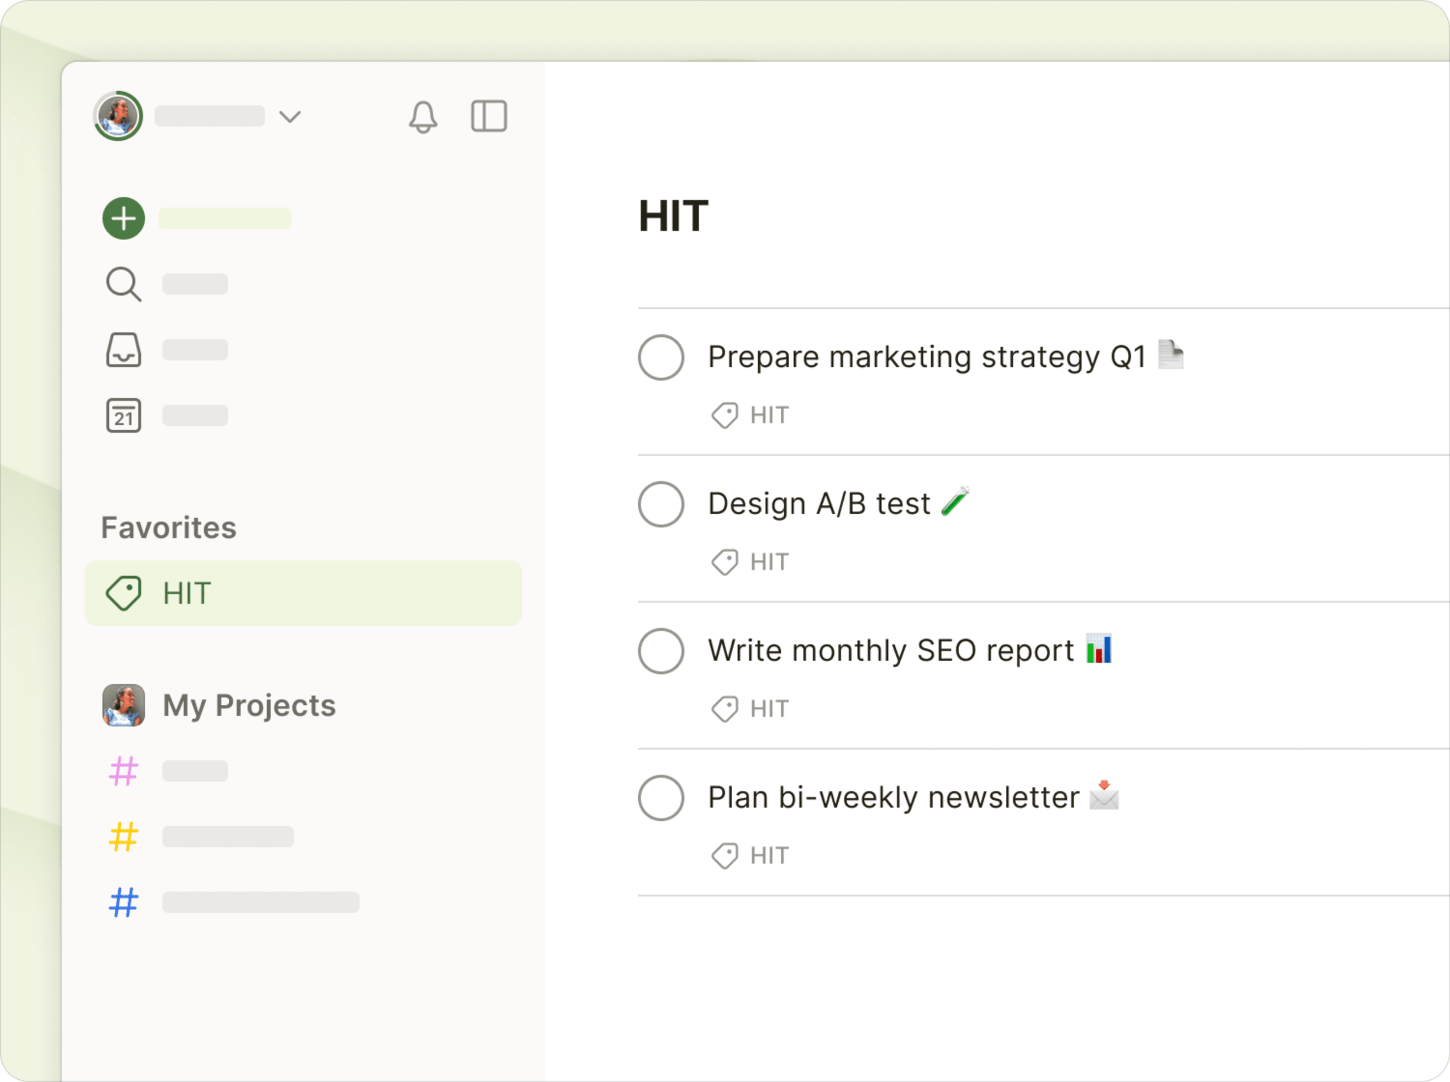
Task: Open the HIT tag under 'Write monthly SEO report'
Action: pos(751,709)
